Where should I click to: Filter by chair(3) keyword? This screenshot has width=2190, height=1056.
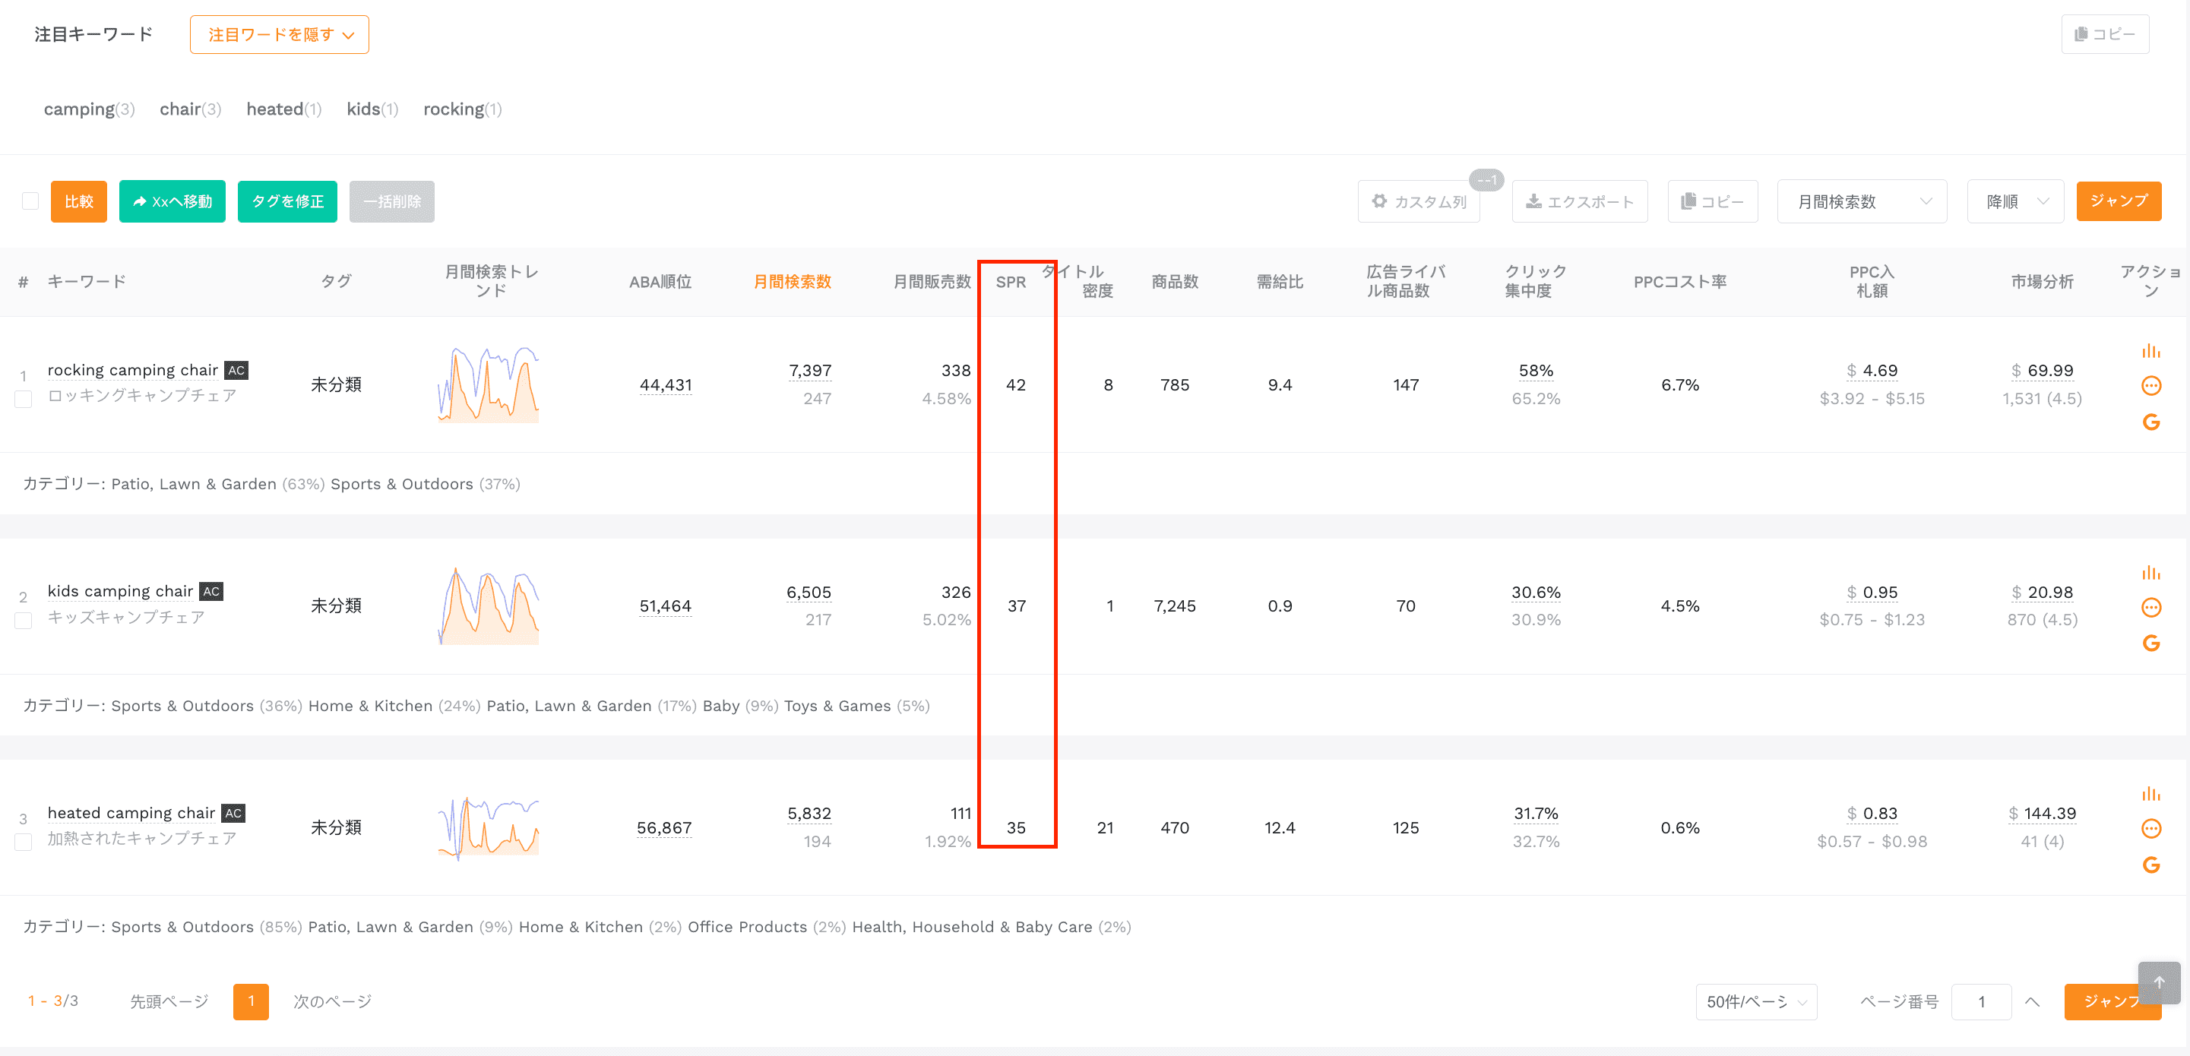(191, 109)
